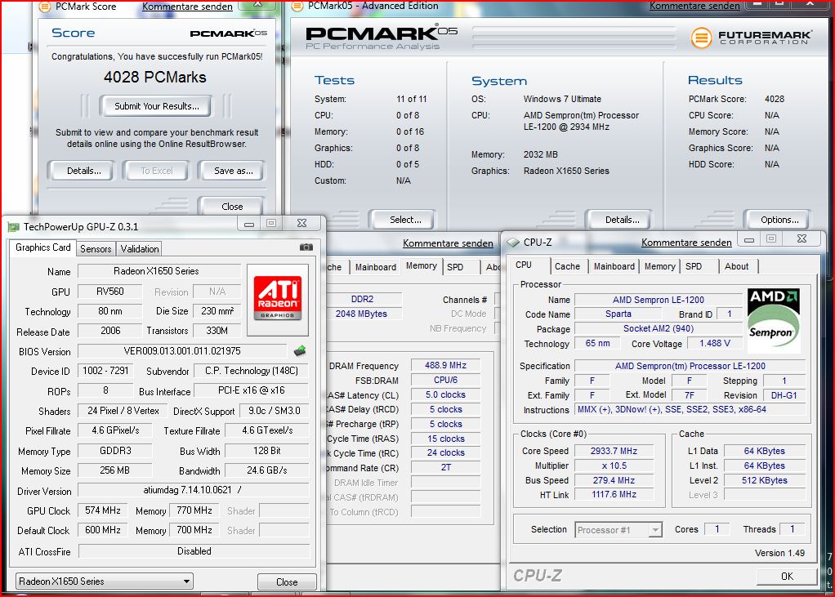Click the Options button under Results
835x597 pixels.
point(779,220)
